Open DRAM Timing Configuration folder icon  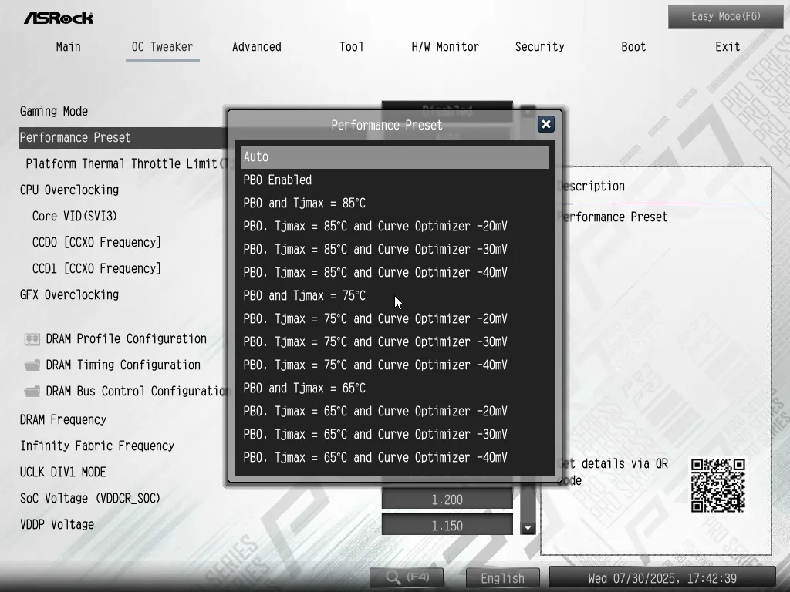[32, 365]
